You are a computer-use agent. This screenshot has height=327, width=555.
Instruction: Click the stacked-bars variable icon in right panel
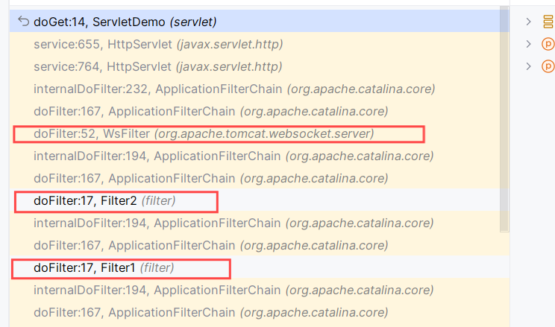pyautogui.click(x=548, y=22)
